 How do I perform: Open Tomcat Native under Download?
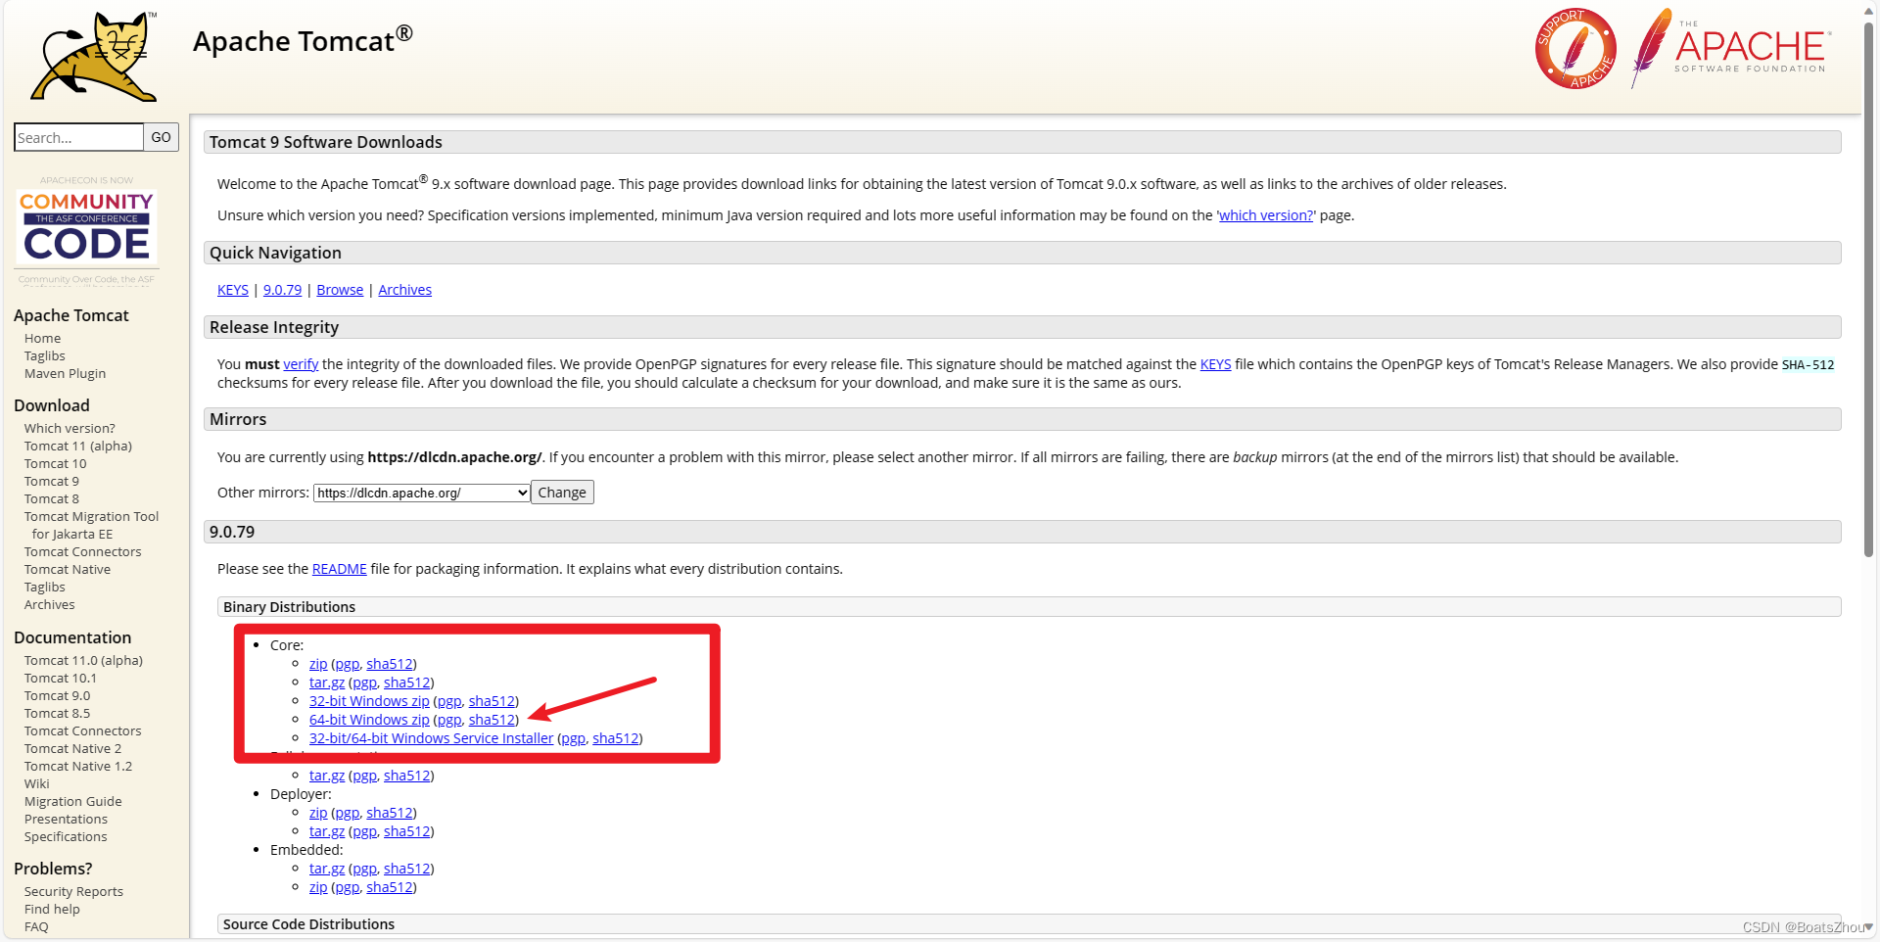[x=68, y=570]
